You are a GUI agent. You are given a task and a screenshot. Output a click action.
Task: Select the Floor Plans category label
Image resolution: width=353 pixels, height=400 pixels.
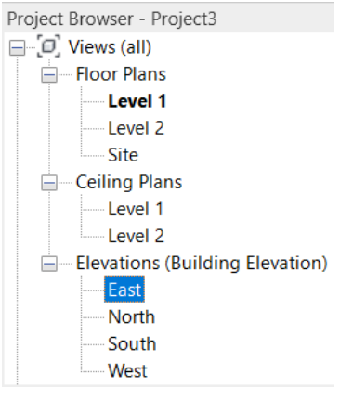coord(121,74)
